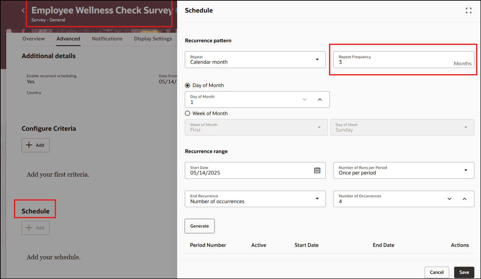Click the Period Number column header

tap(208, 245)
